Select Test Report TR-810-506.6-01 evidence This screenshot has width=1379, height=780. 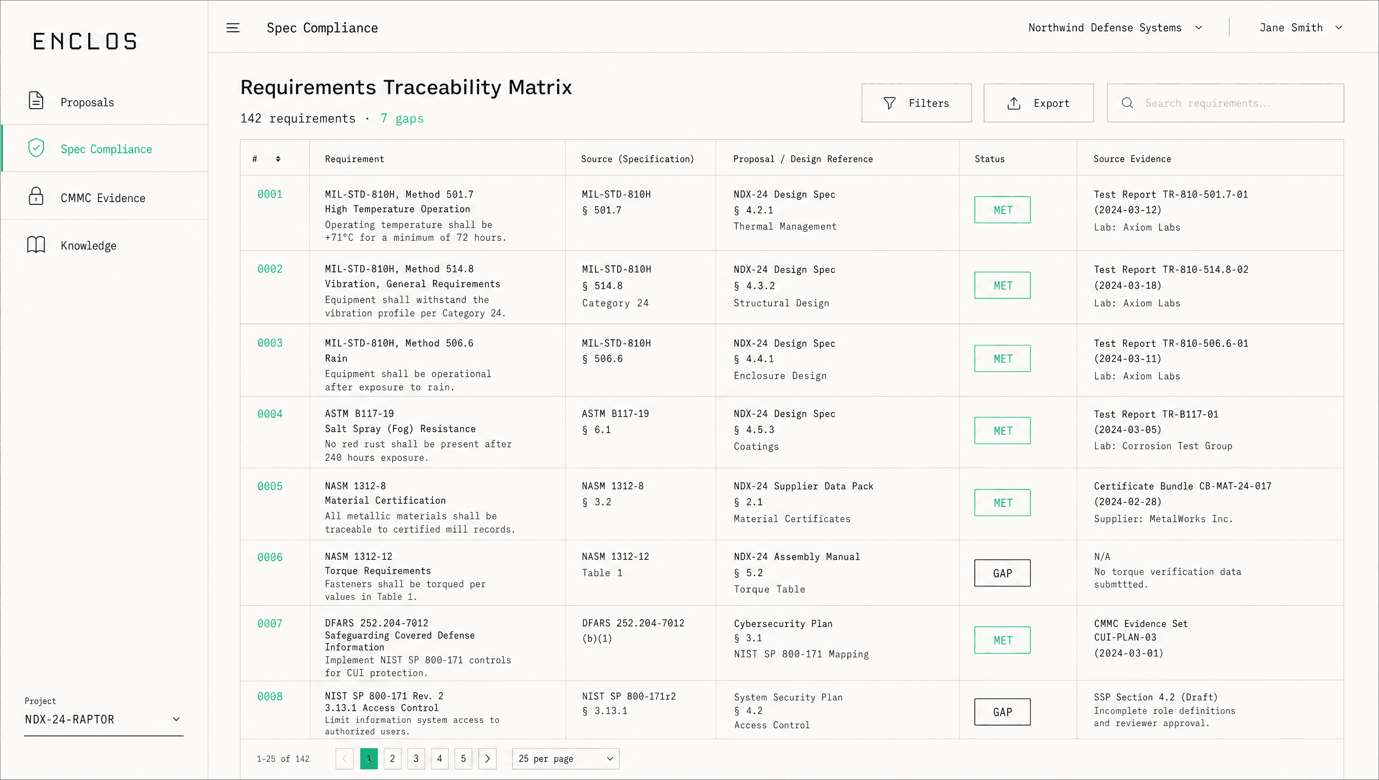[1171, 343]
